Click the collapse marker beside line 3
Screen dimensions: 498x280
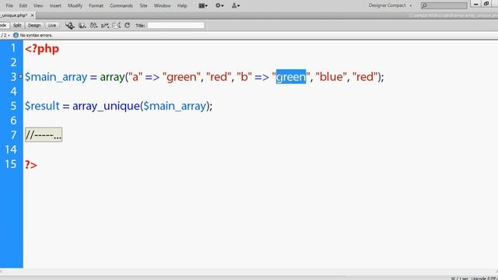click(x=21, y=76)
